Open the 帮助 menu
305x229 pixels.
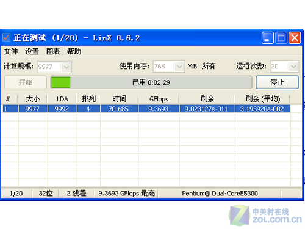pyautogui.click(x=74, y=51)
